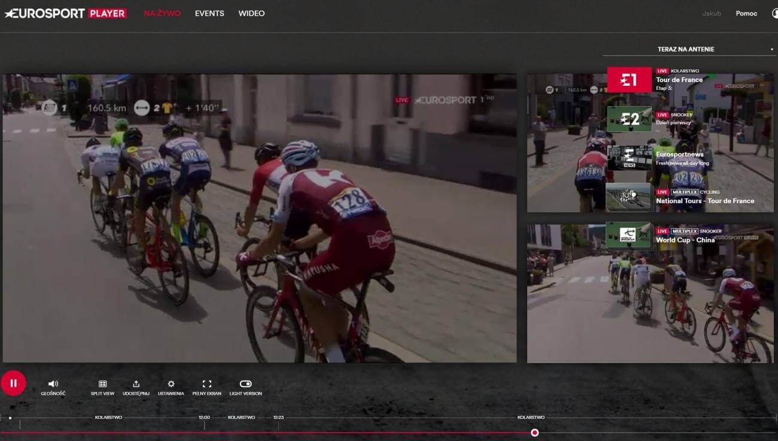The width and height of the screenshot is (778, 441).
Task: Expand the TERAZ NA ANTENIE dropdown
Action: pos(689,49)
